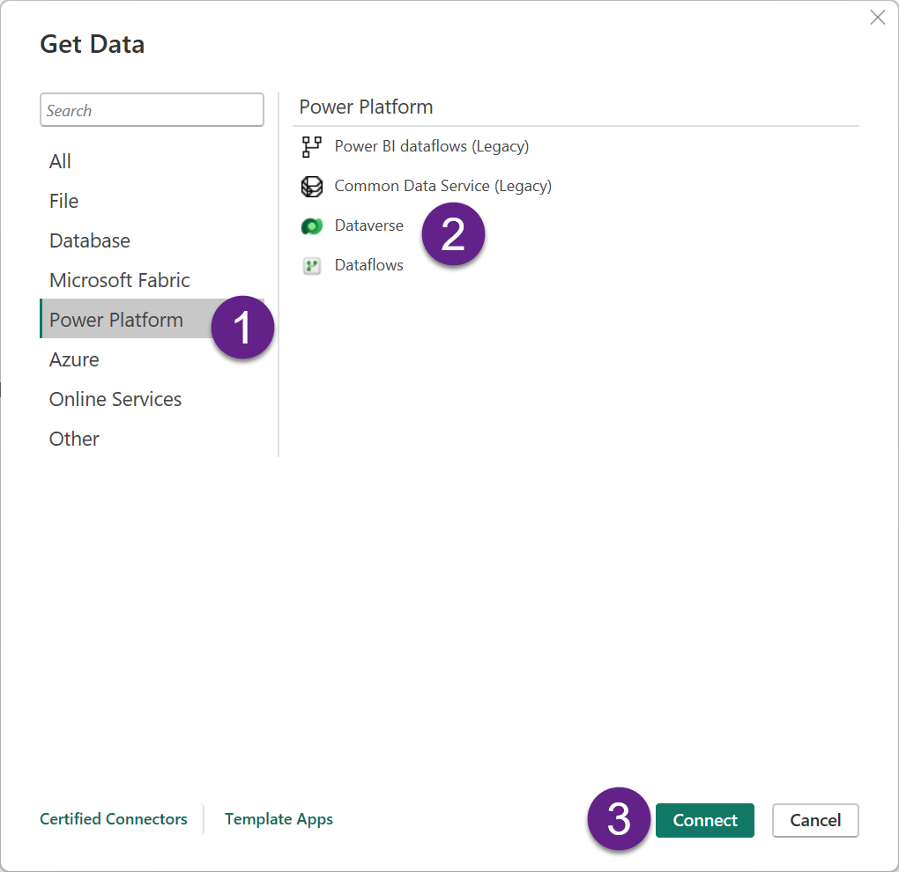Viewport: 899px width, 872px height.
Task: Cancel the Get Data dialog
Action: [x=815, y=820]
